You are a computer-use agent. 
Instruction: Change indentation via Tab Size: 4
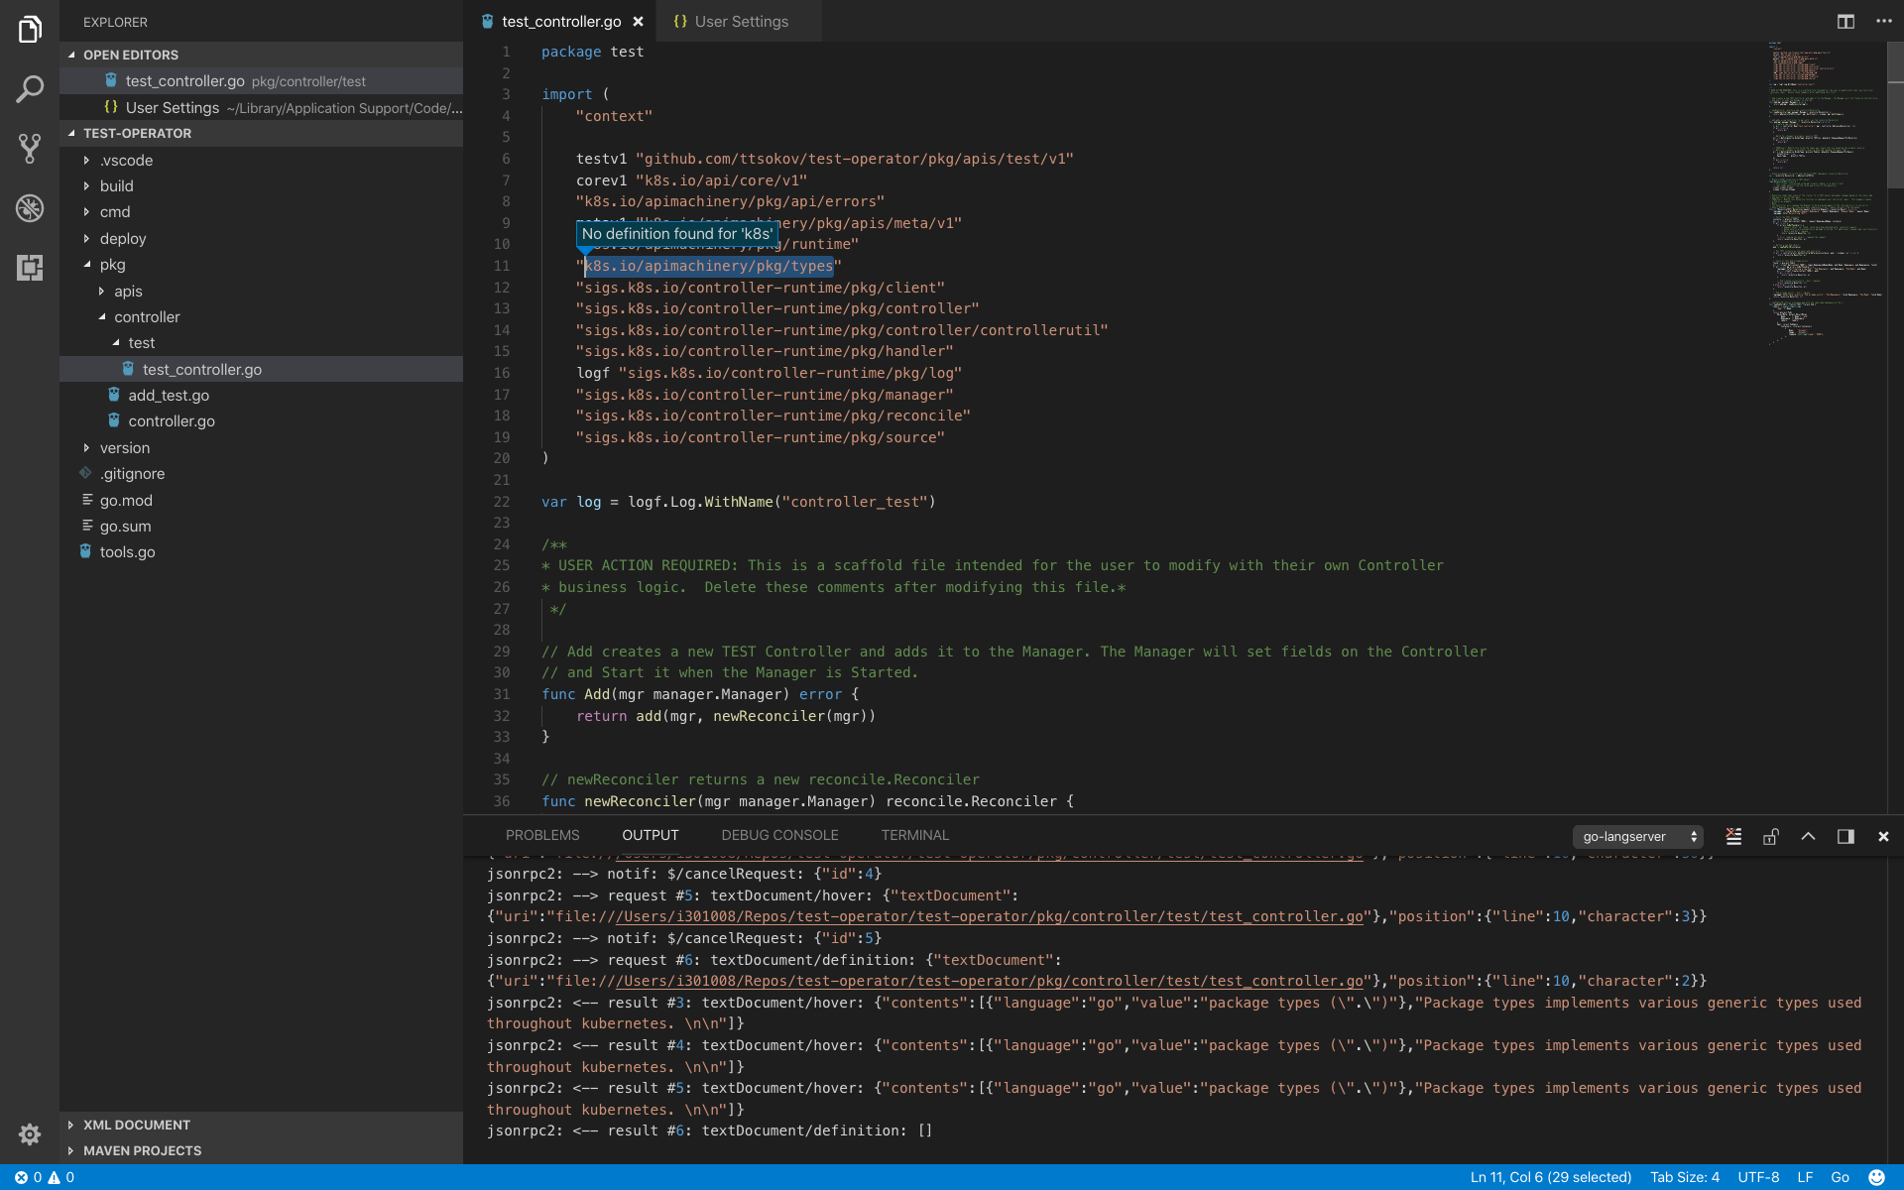1685,1177
